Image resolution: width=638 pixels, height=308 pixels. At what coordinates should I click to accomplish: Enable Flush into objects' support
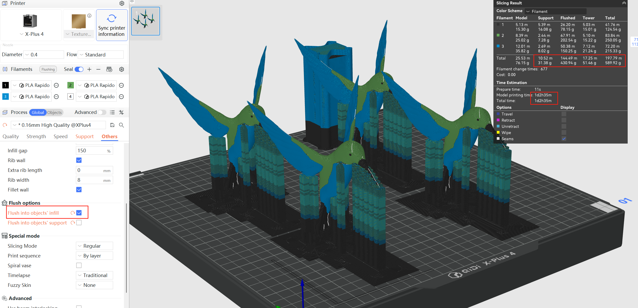tap(79, 223)
